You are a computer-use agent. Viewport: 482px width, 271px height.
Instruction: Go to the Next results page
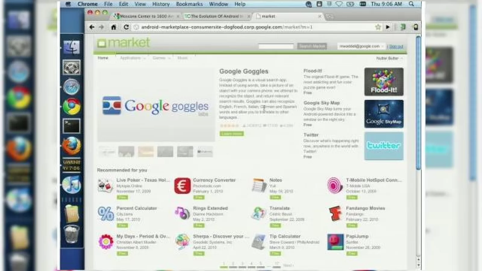(288, 265)
